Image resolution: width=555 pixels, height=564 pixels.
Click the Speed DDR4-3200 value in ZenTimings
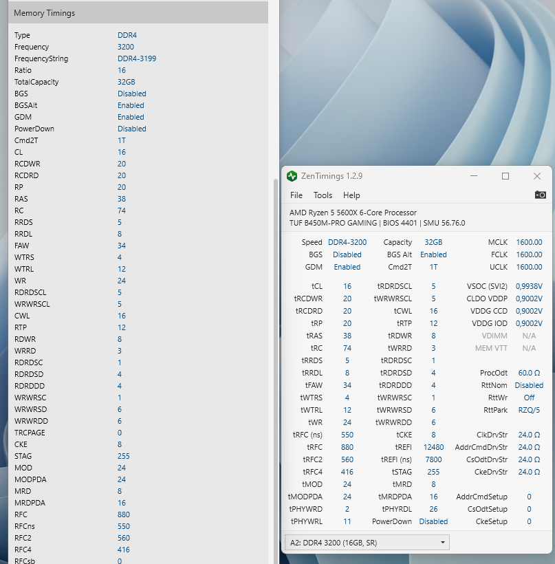347,242
